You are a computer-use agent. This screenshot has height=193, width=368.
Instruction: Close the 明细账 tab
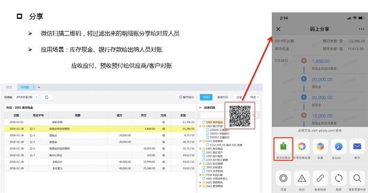(x=34, y=87)
